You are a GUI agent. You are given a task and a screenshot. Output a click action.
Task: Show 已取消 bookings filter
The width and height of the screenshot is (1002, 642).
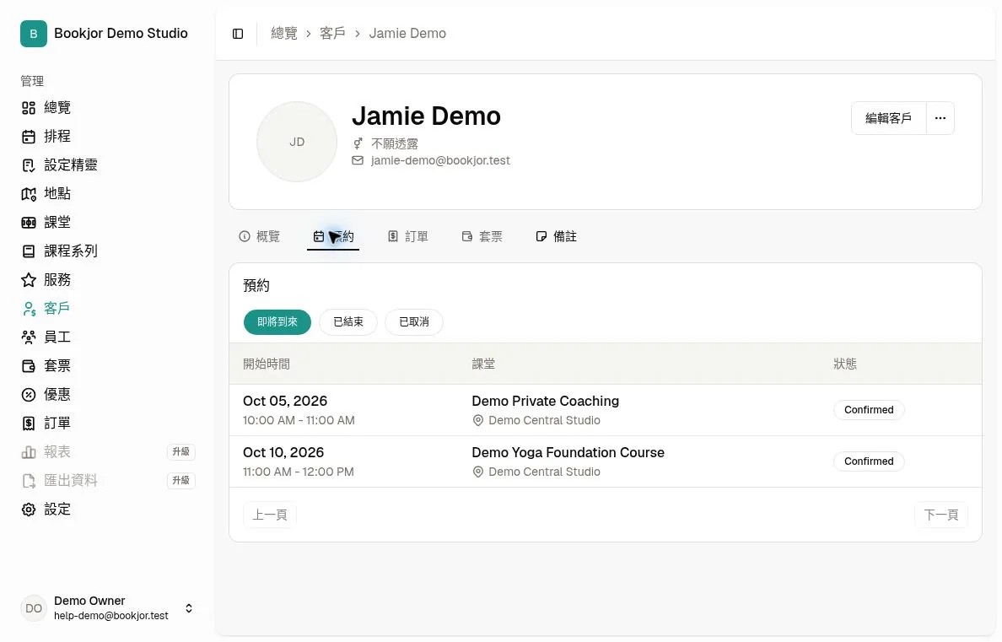click(414, 321)
